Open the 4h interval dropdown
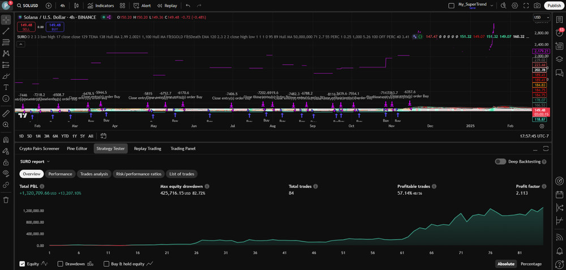566x270 pixels. pyautogui.click(x=63, y=6)
